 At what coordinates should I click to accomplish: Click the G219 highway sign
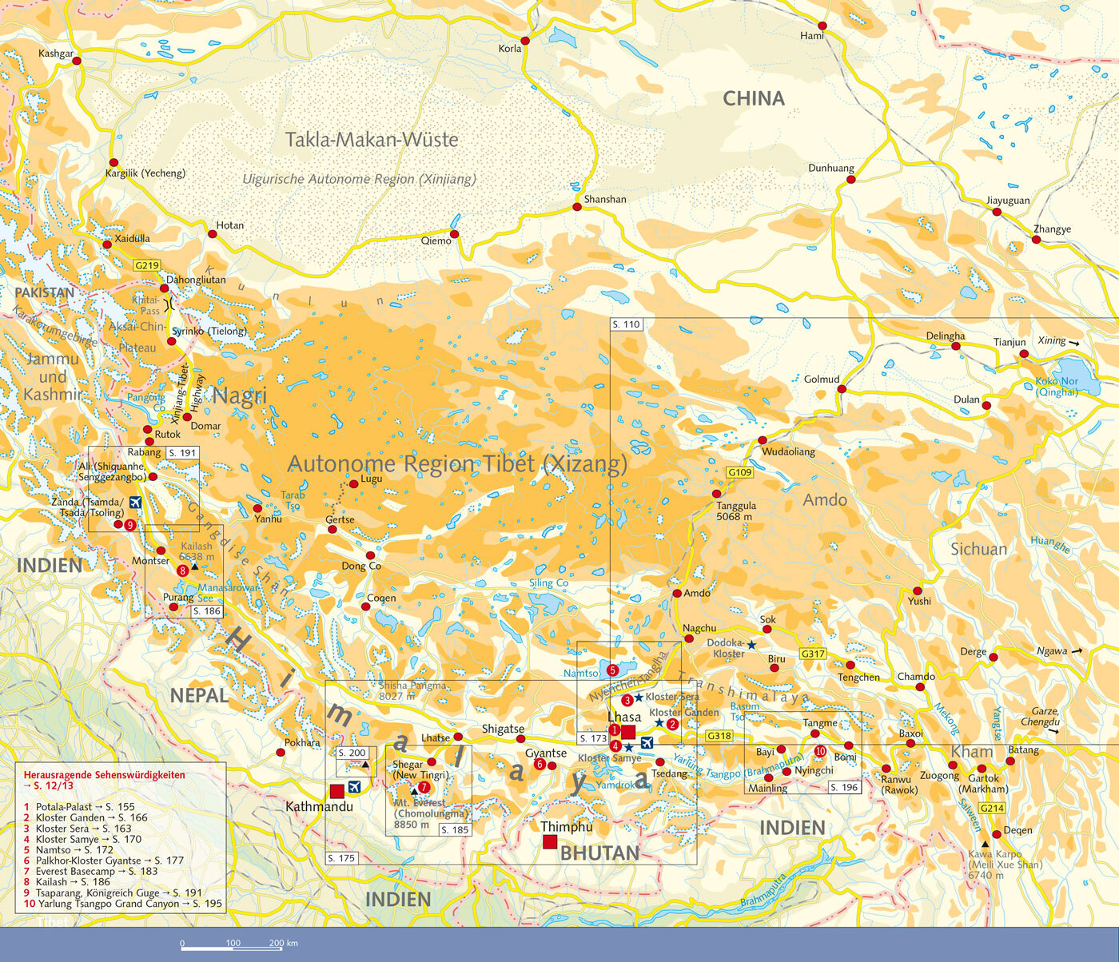pos(147,265)
